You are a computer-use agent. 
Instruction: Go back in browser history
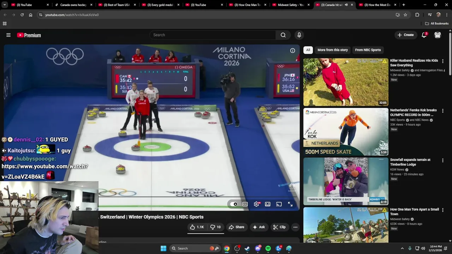pos(5,15)
